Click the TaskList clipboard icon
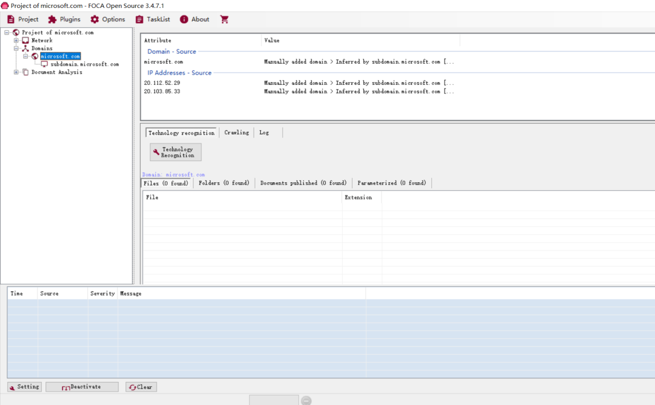Screen dimensions: 655x405 (x=139, y=19)
